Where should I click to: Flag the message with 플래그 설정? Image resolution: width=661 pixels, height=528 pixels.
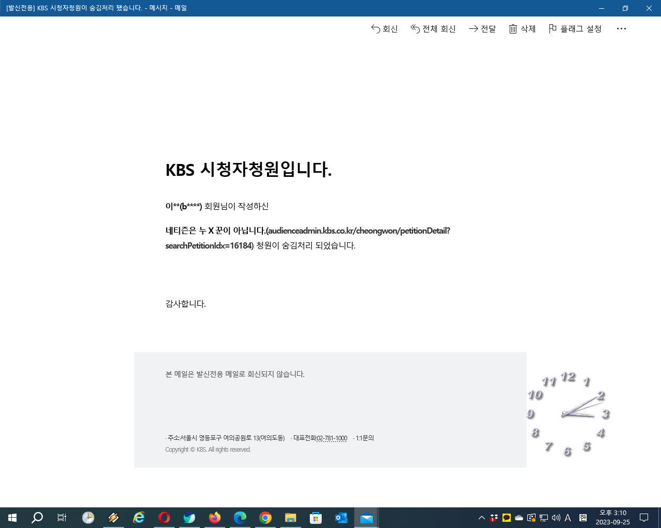coord(575,29)
